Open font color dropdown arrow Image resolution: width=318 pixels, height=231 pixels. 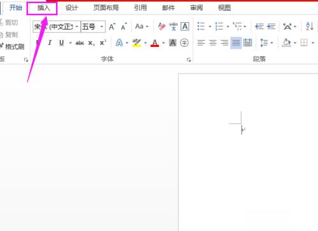(x=163, y=43)
